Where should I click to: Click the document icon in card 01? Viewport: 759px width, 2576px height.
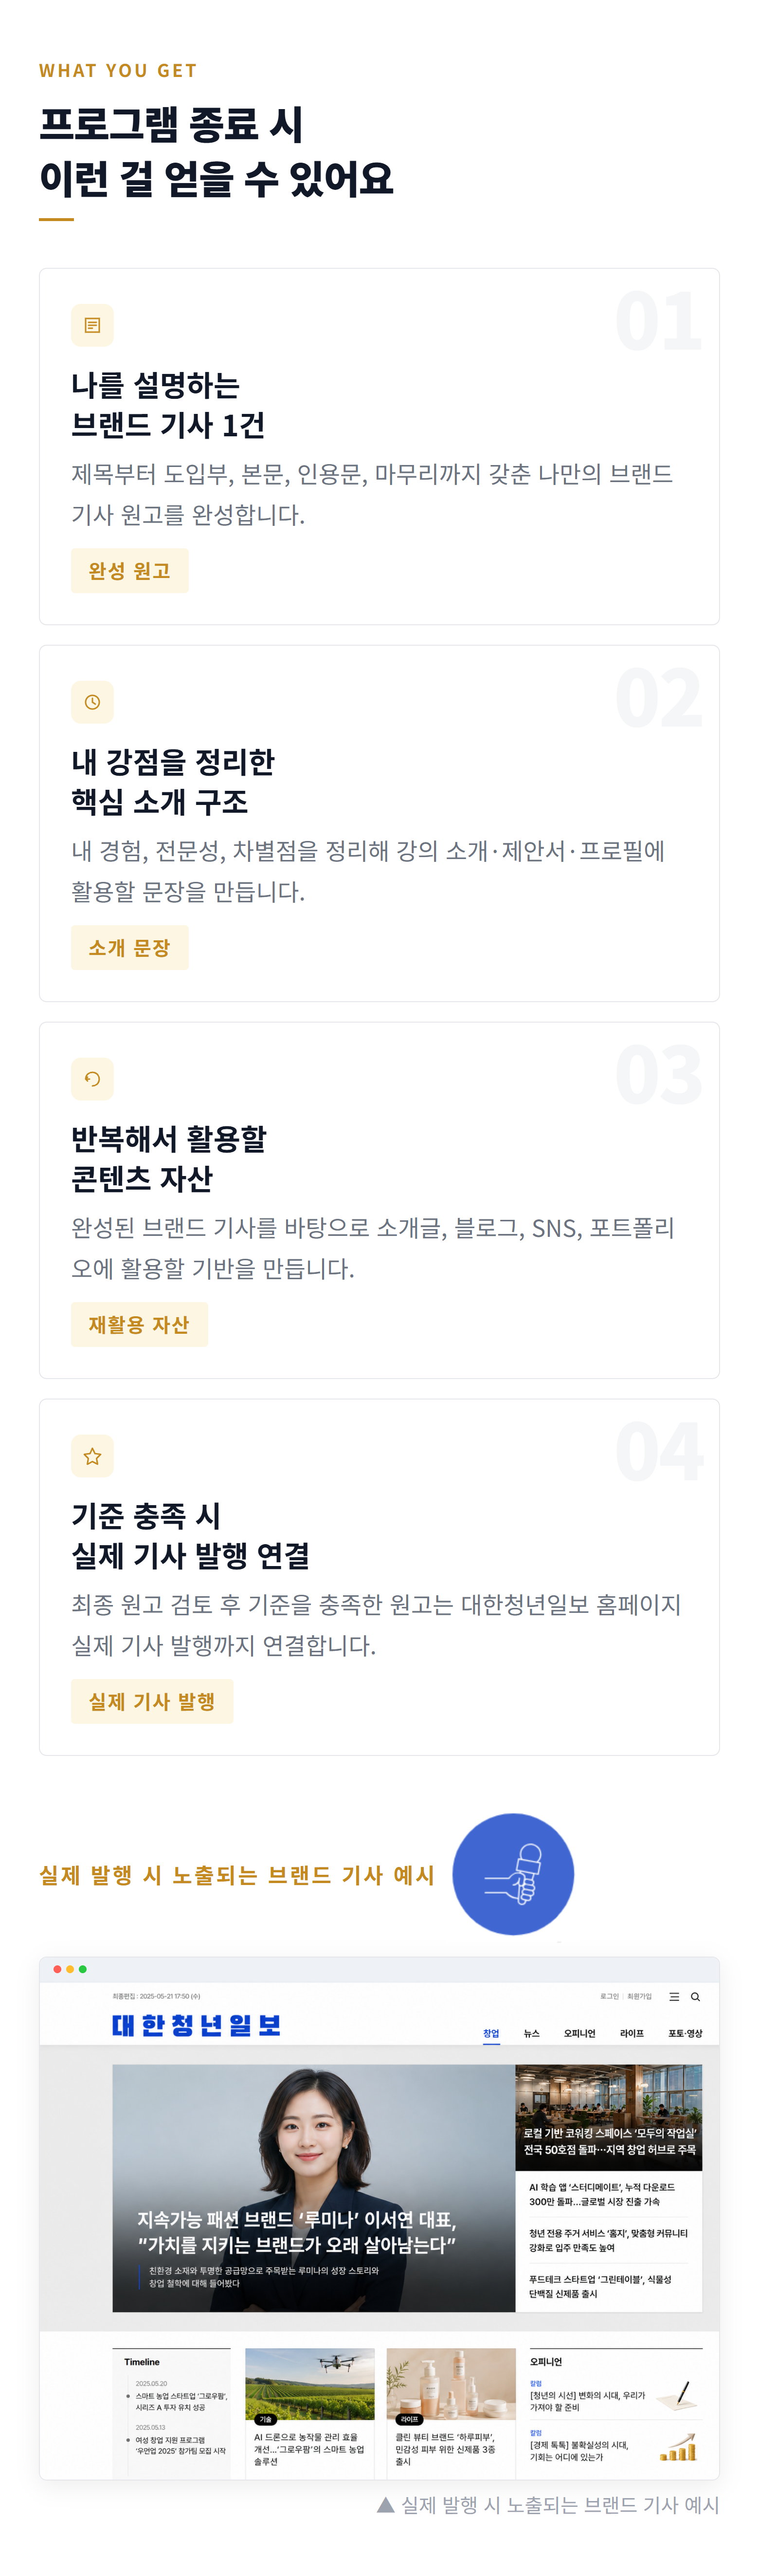[92, 325]
